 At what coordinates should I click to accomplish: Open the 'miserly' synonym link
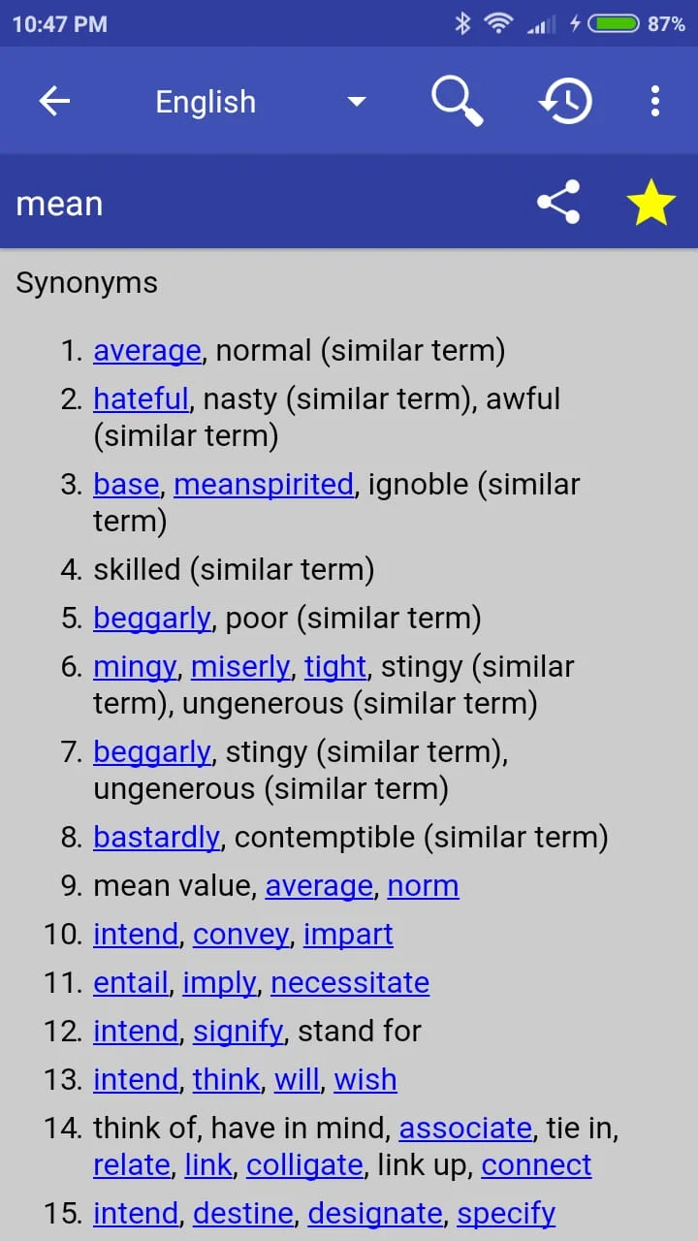point(240,666)
